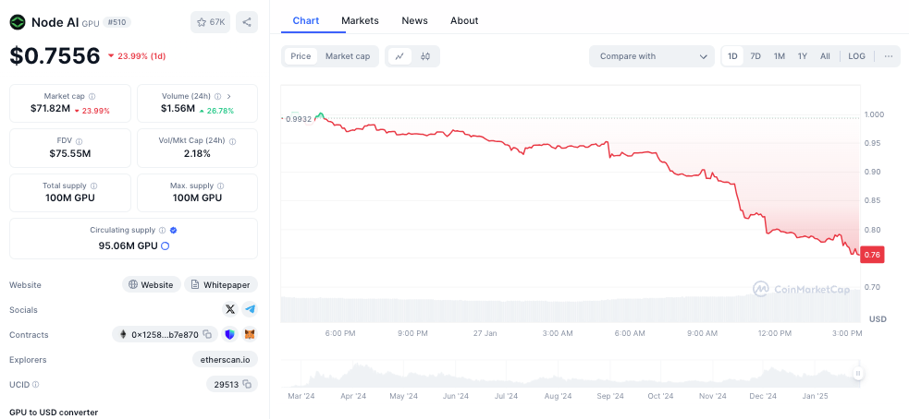The width and height of the screenshot is (909, 419).
Task: Click the timeline range pause handle
Action: [857, 373]
